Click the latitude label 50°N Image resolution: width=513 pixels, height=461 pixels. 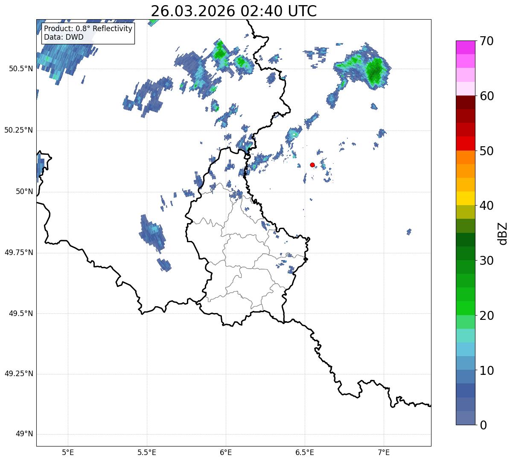point(24,191)
